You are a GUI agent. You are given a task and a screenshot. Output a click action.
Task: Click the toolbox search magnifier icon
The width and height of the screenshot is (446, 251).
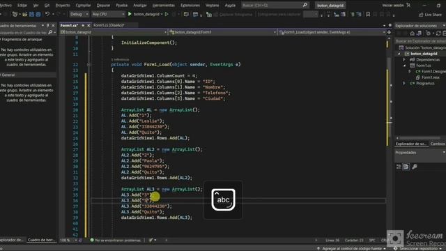[x=50, y=33]
